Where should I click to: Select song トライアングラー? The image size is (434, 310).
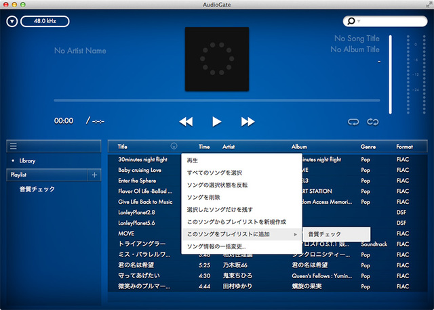(x=142, y=244)
